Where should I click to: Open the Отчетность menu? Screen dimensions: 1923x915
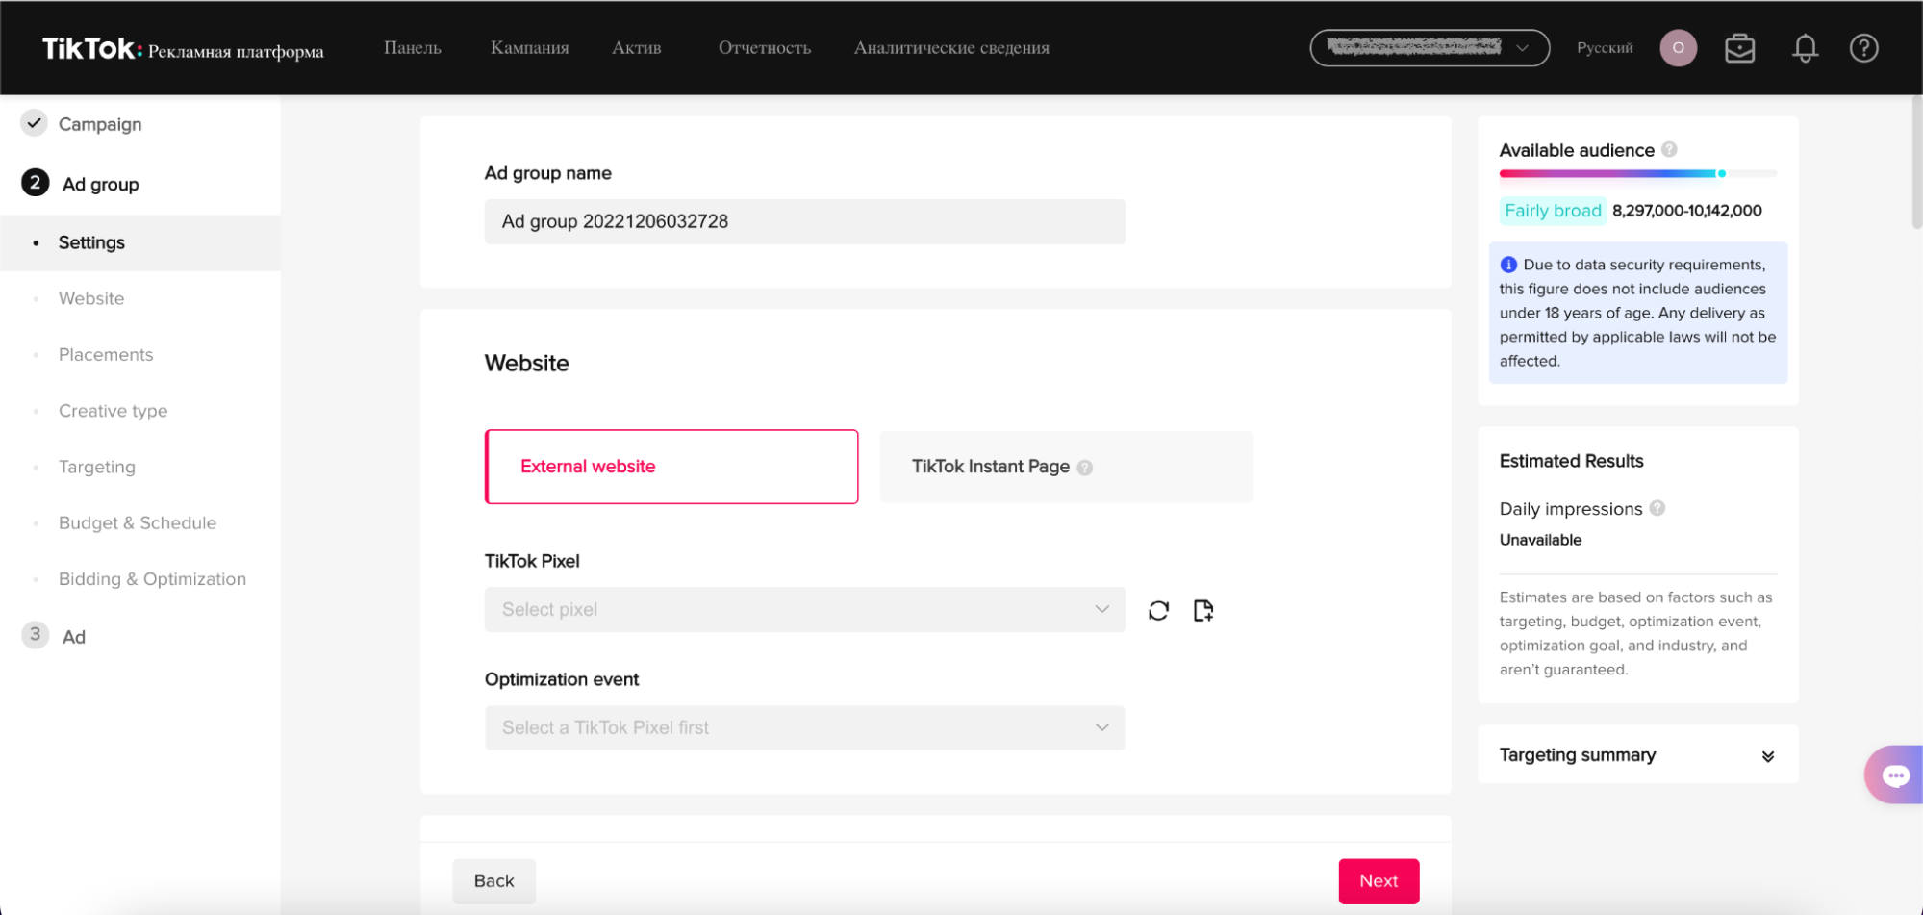pos(764,48)
